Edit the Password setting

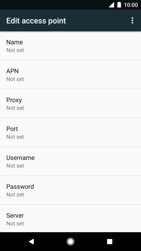(x=70, y=190)
